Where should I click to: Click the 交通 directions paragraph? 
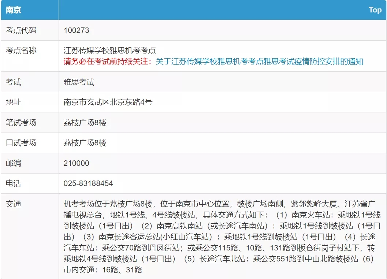[x=222, y=237]
